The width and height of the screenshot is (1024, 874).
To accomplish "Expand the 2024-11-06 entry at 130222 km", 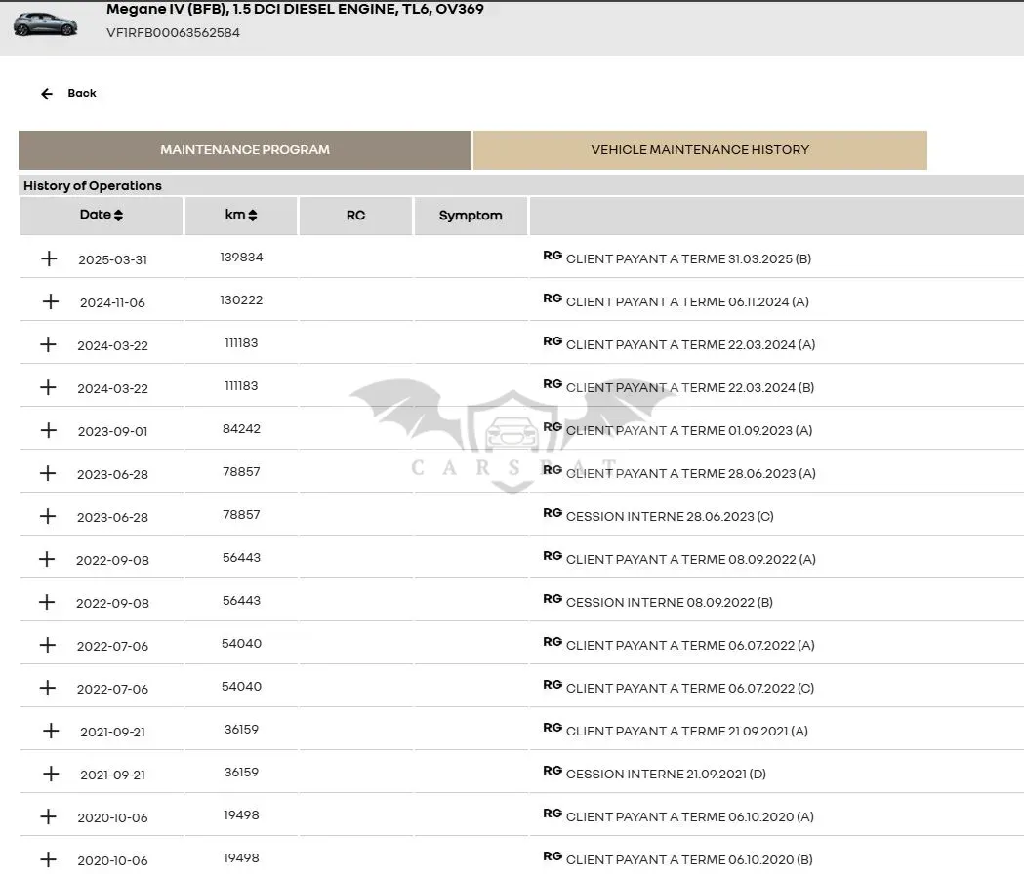I will click(51, 301).
